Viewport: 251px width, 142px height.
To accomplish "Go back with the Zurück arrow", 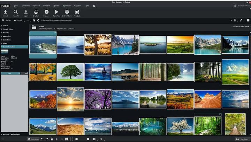I will pos(15,20).
